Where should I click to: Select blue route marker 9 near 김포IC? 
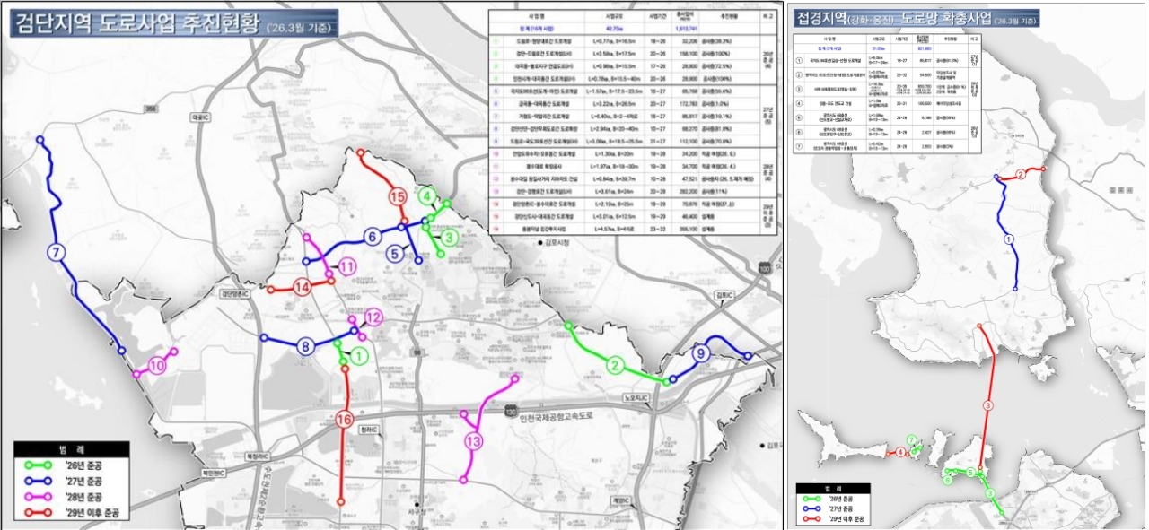tap(701, 354)
